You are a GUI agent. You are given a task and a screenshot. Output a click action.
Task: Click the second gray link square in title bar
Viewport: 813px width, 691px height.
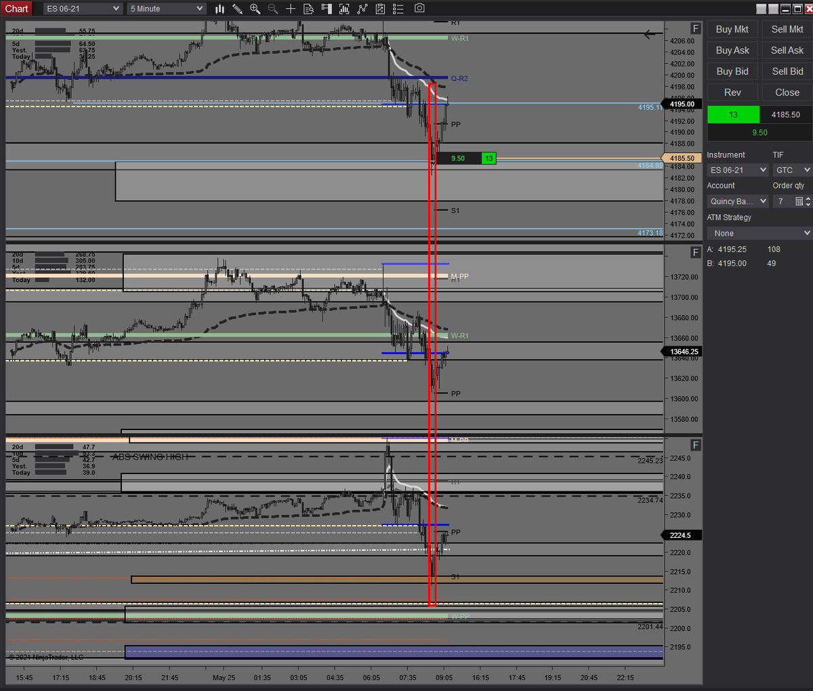coord(774,9)
